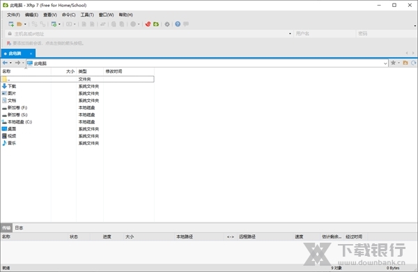Viewport: 418px width, 272px height.
Task: Click the green Xftp folder icon
Action: (156, 24)
